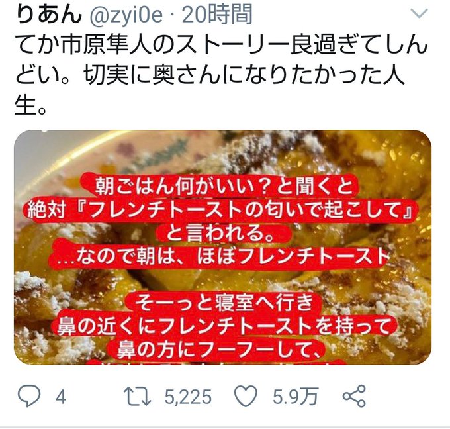Screen dimensions: 450x429
Task: View retweets by clicking 5,225
Action: (x=188, y=397)
